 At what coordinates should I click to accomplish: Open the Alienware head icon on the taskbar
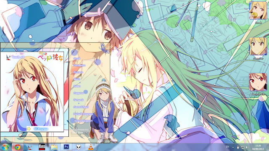tap(79, 147)
